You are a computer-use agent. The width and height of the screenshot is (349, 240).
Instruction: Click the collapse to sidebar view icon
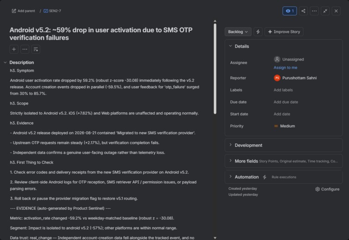[x=325, y=11]
